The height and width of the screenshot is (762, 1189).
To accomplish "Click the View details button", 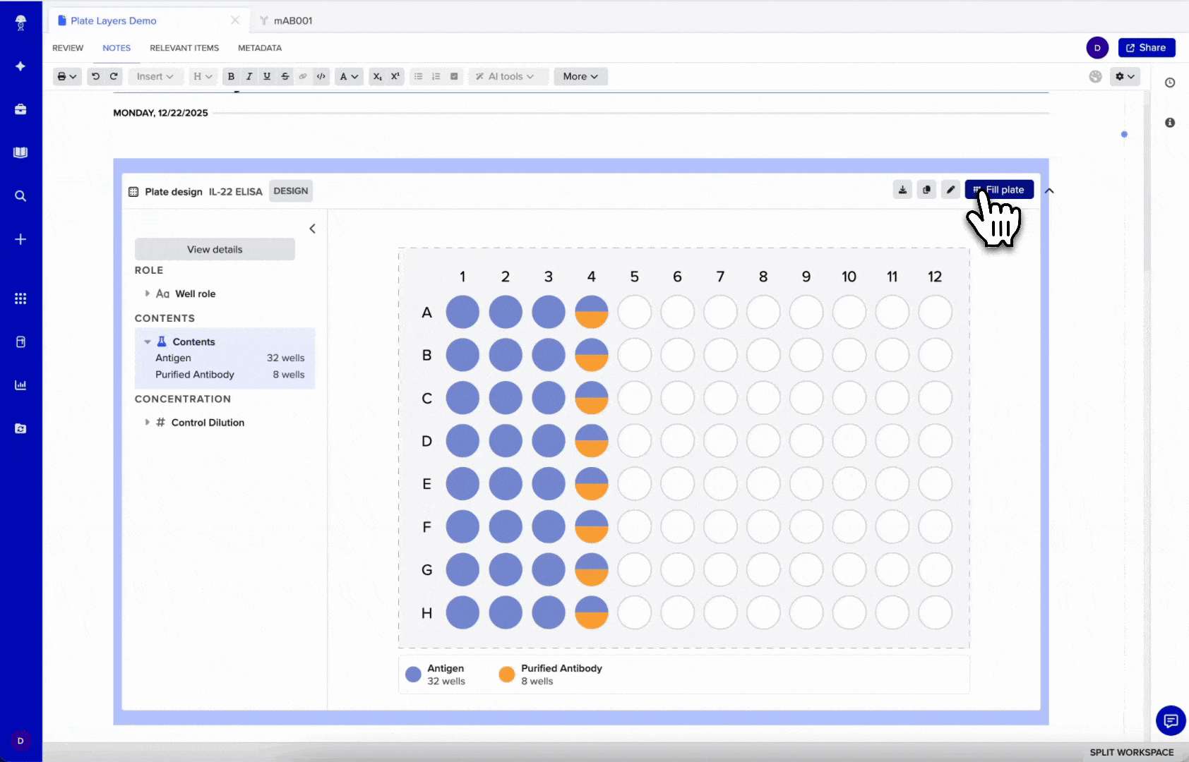I will coord(214,249).
